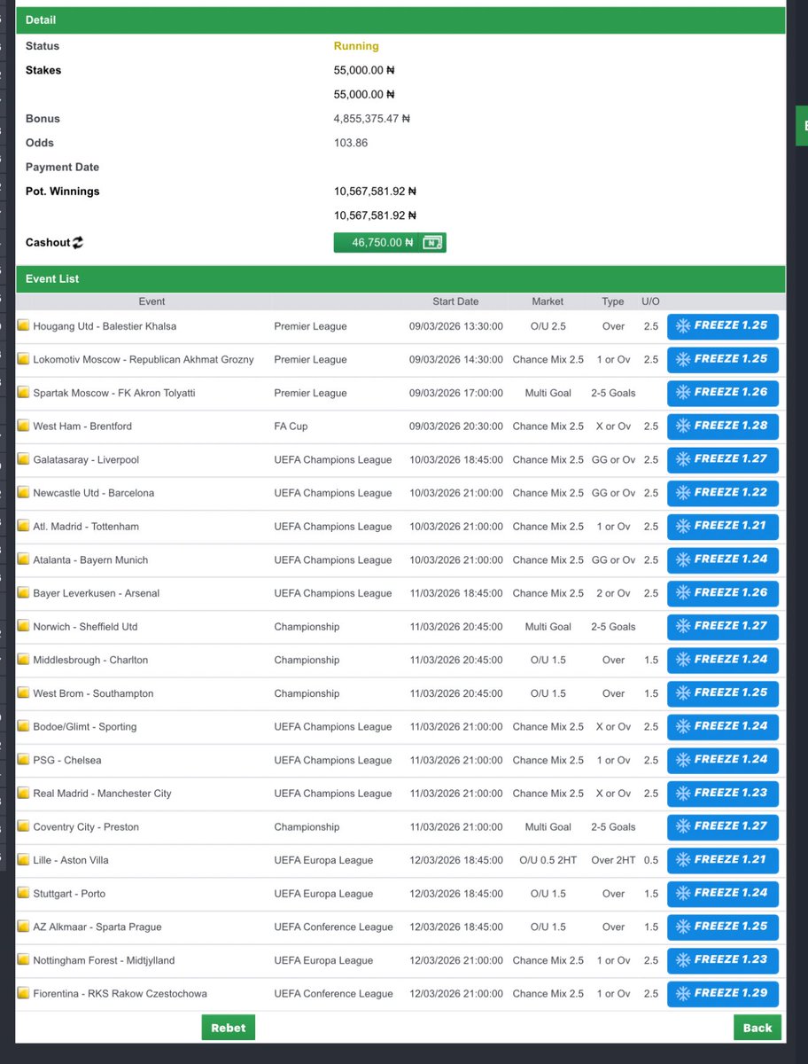Freeze odds 1.24 for PSG - Chelsea

coord(723,760)
